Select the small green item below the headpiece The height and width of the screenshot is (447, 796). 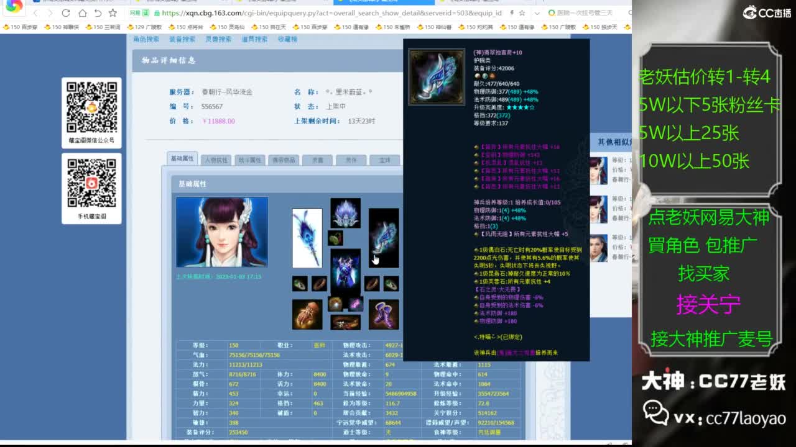(335, 238)
